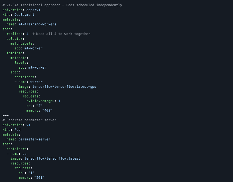Click the container name value worker
233x182 pixels.
coord(36,82)
